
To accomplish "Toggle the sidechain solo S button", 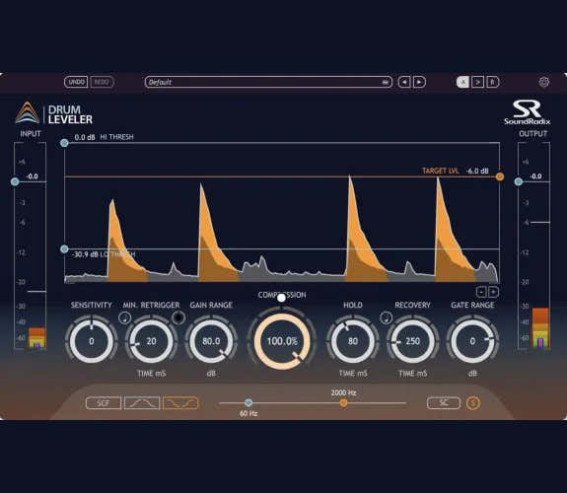I will pyautogui.click(x=473, y=403).
